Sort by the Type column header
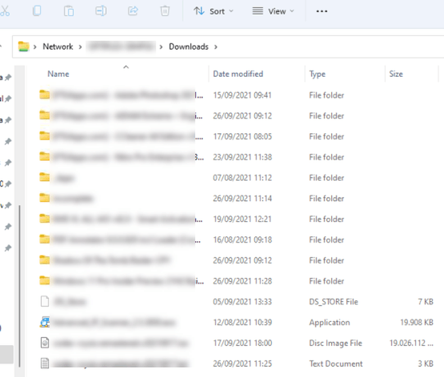The image size is (444, 377). point(318,74)
